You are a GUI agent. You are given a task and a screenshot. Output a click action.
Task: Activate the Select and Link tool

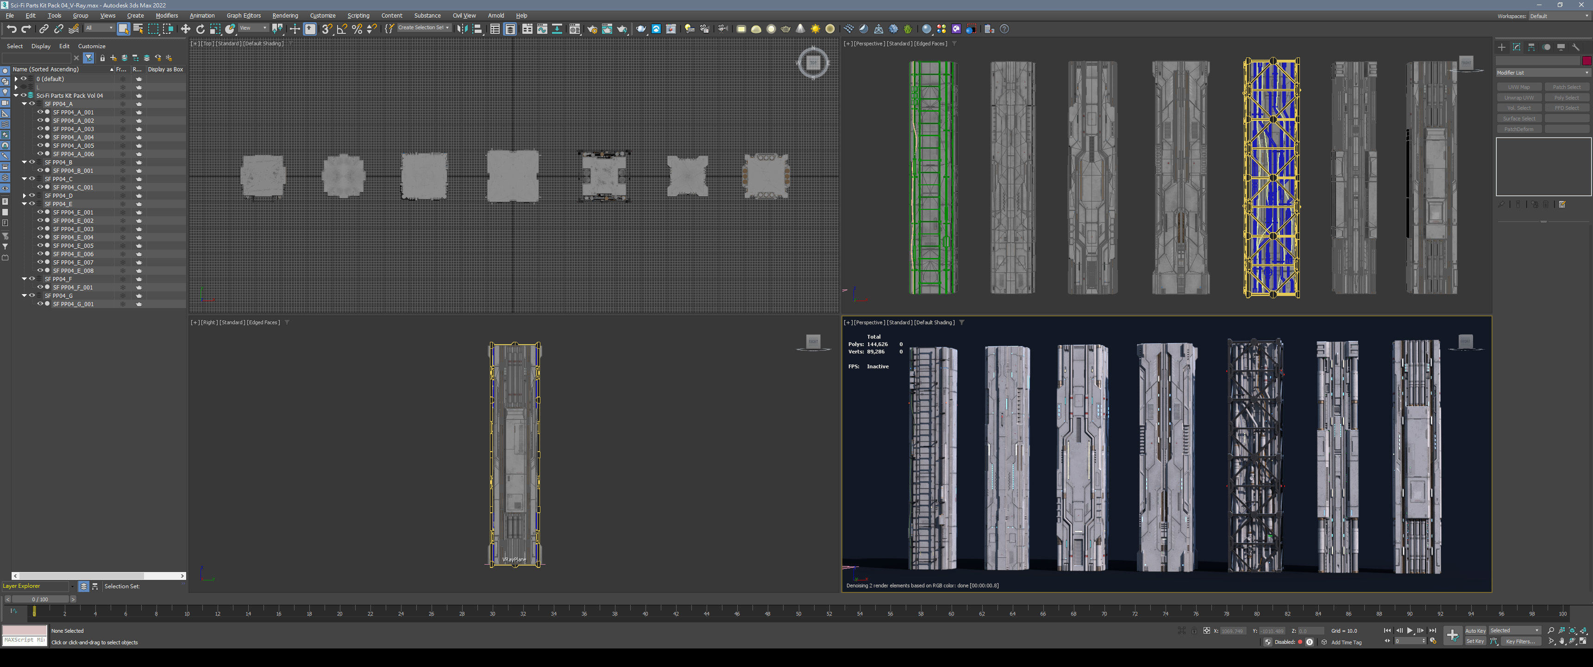coord(44,29)
